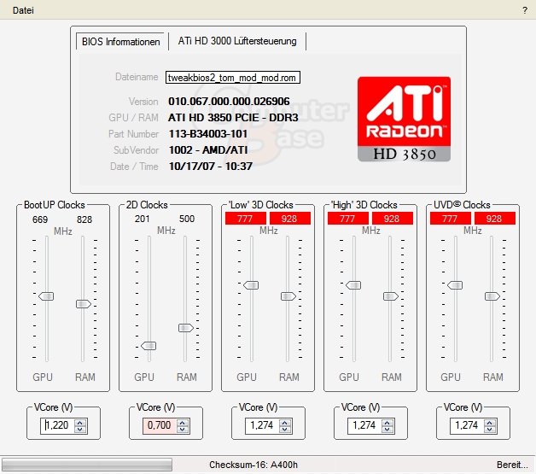Image resolution: width=536 pixels, height=474 pixels.
Task: Click the question mark help menu
Action: pyautogui.click(x=525, y=10)
